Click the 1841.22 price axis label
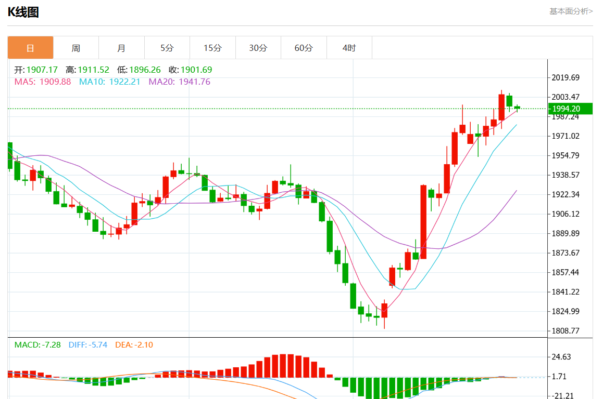Image resolution: width=603 pixels, height=399 pixels. [x=566, y=292]
